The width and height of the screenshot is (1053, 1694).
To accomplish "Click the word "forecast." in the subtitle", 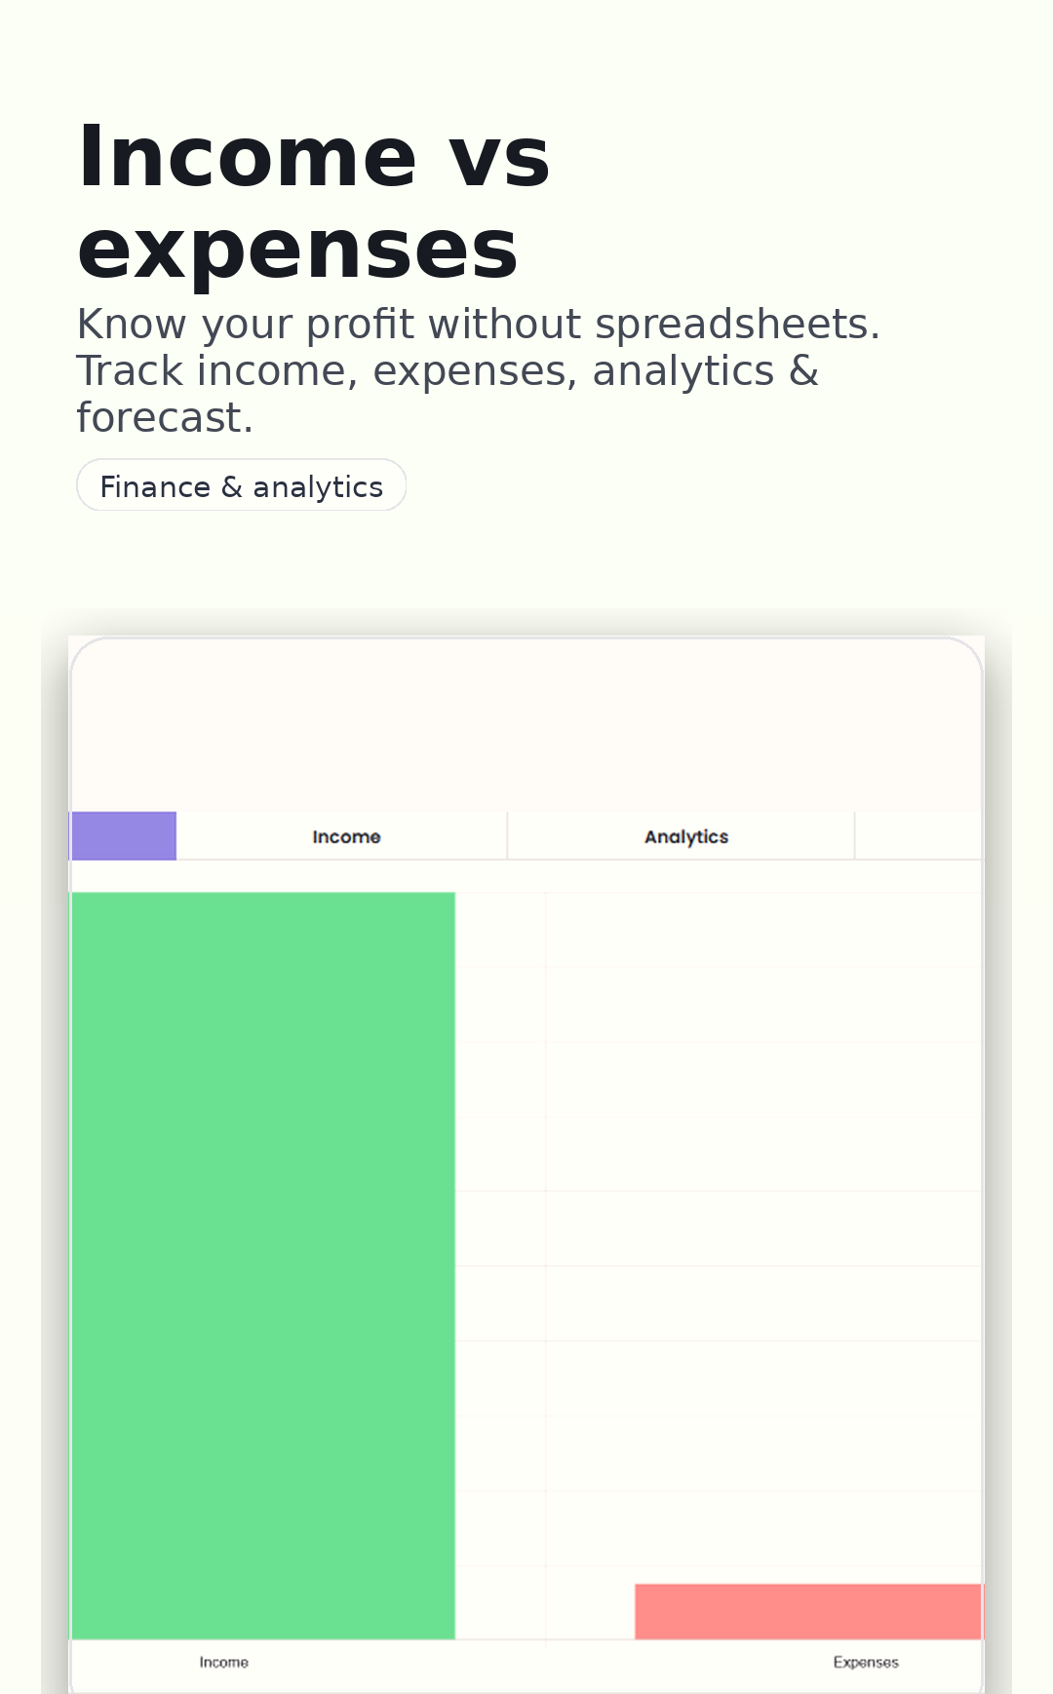I will (165, 418).
